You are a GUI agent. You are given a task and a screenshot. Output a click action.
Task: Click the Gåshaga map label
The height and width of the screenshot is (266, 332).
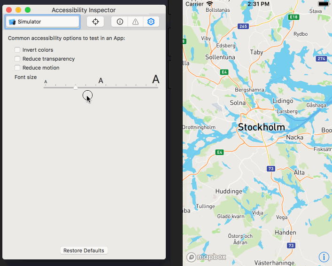click(x=317, y=105)
